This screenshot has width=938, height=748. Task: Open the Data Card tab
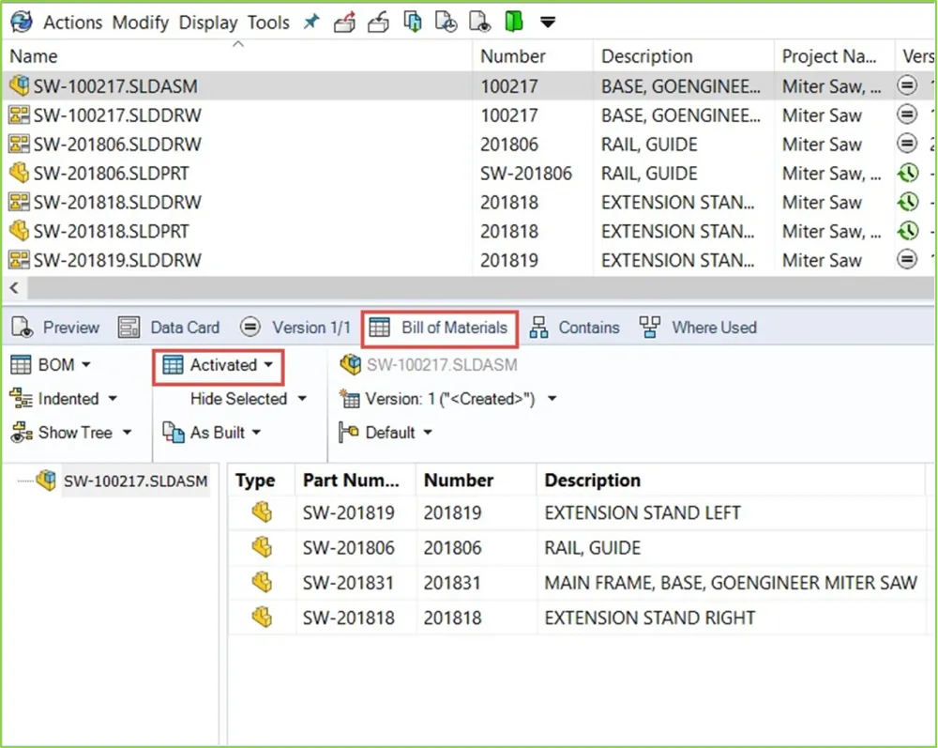pos(170,328)
